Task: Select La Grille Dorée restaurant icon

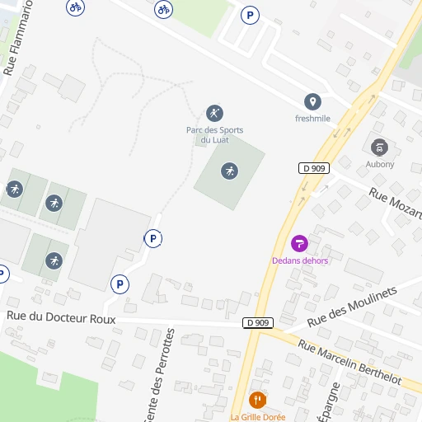Action: click(x=257, y=400)
